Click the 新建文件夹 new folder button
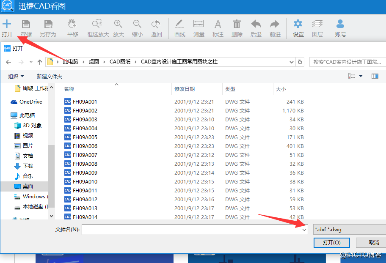386x263 pixels. pyautogui.click(x=50, y=76)
